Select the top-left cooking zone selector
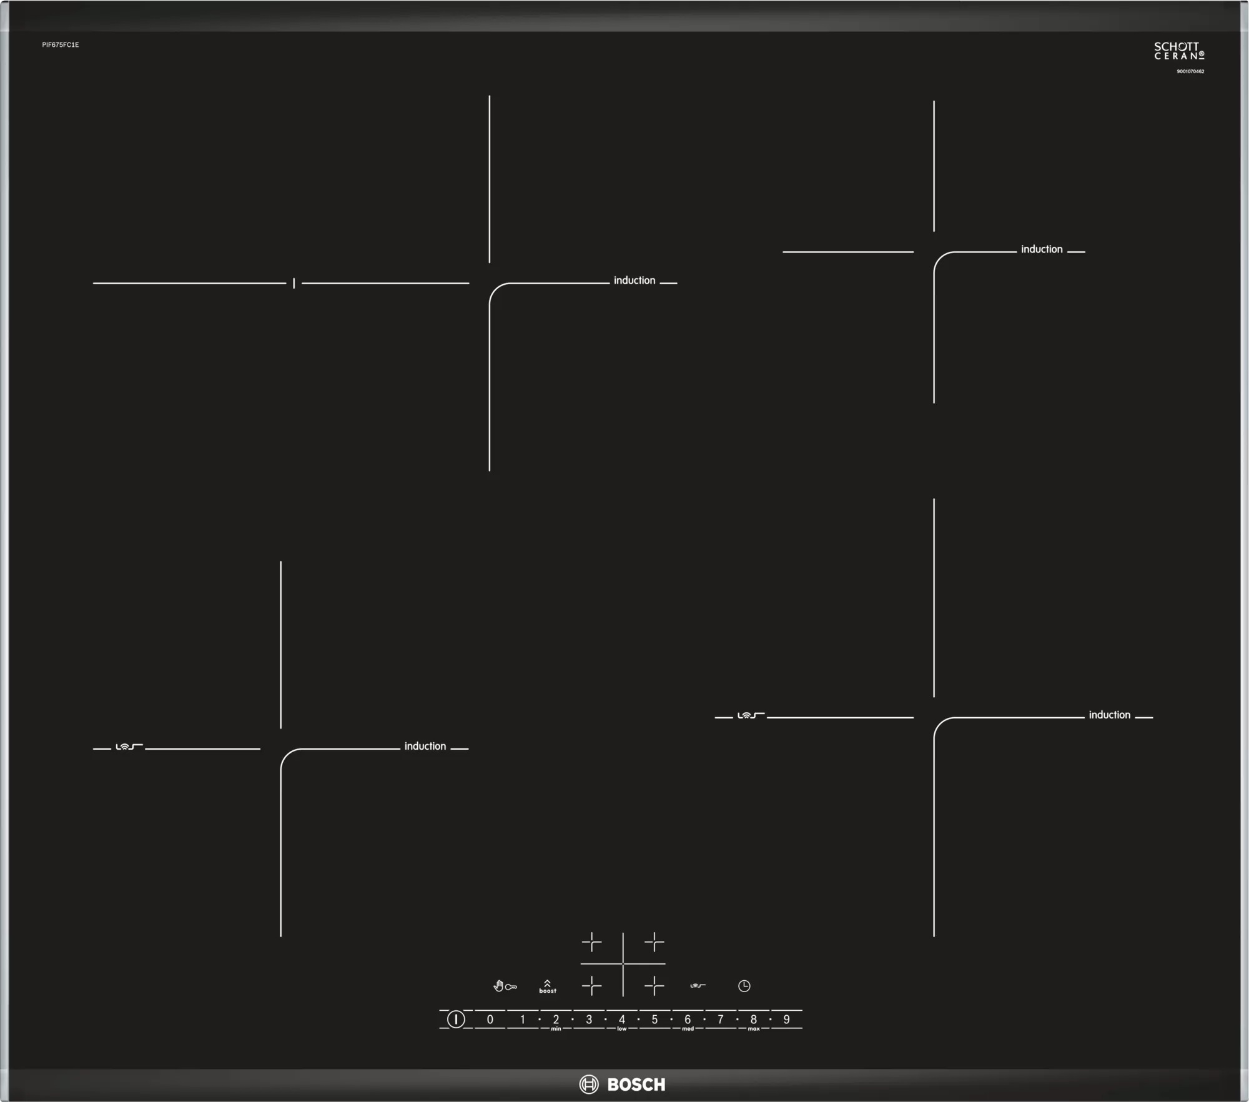The height and width of the screenshot is (1102, 1249). 591,941
